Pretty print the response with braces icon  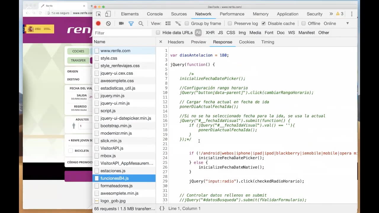click(x=162, y=208)
